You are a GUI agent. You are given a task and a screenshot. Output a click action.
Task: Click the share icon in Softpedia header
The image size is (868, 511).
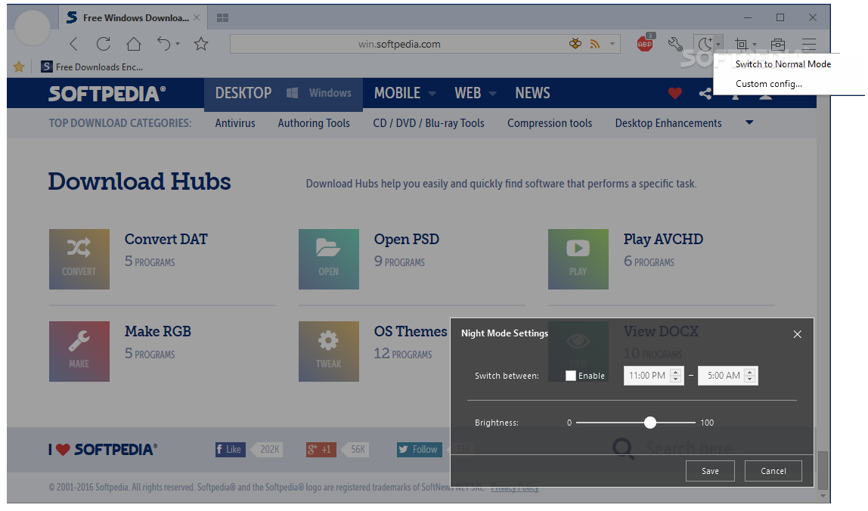click(x=705, y=94)
